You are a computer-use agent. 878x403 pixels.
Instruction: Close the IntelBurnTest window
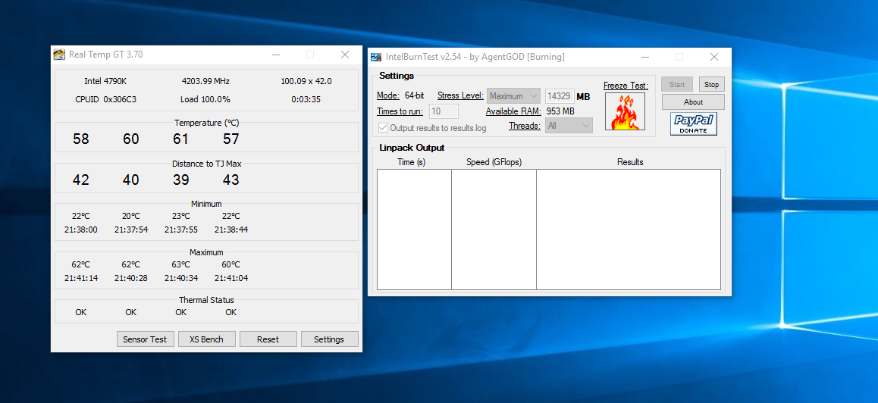tap(714, 57)
